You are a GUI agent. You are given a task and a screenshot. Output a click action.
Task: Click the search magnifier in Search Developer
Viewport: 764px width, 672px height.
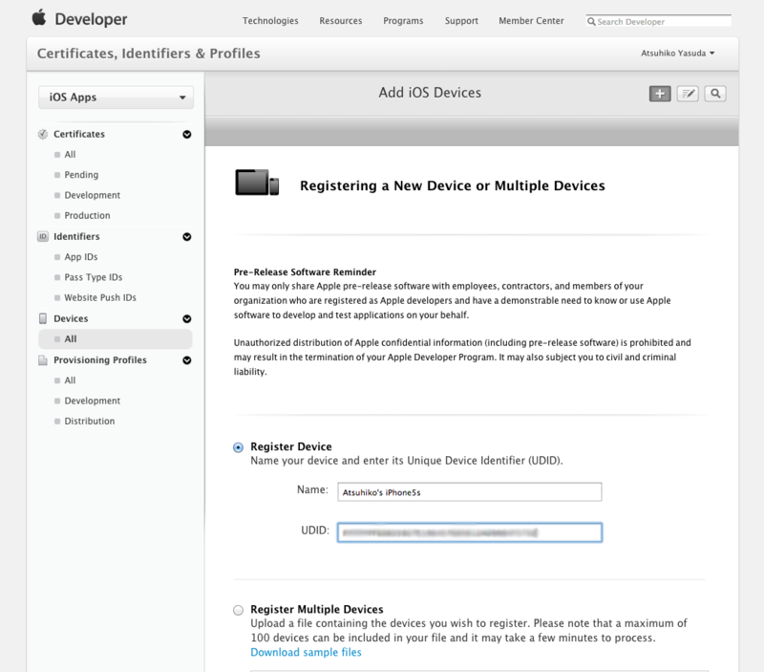(591, 21)
